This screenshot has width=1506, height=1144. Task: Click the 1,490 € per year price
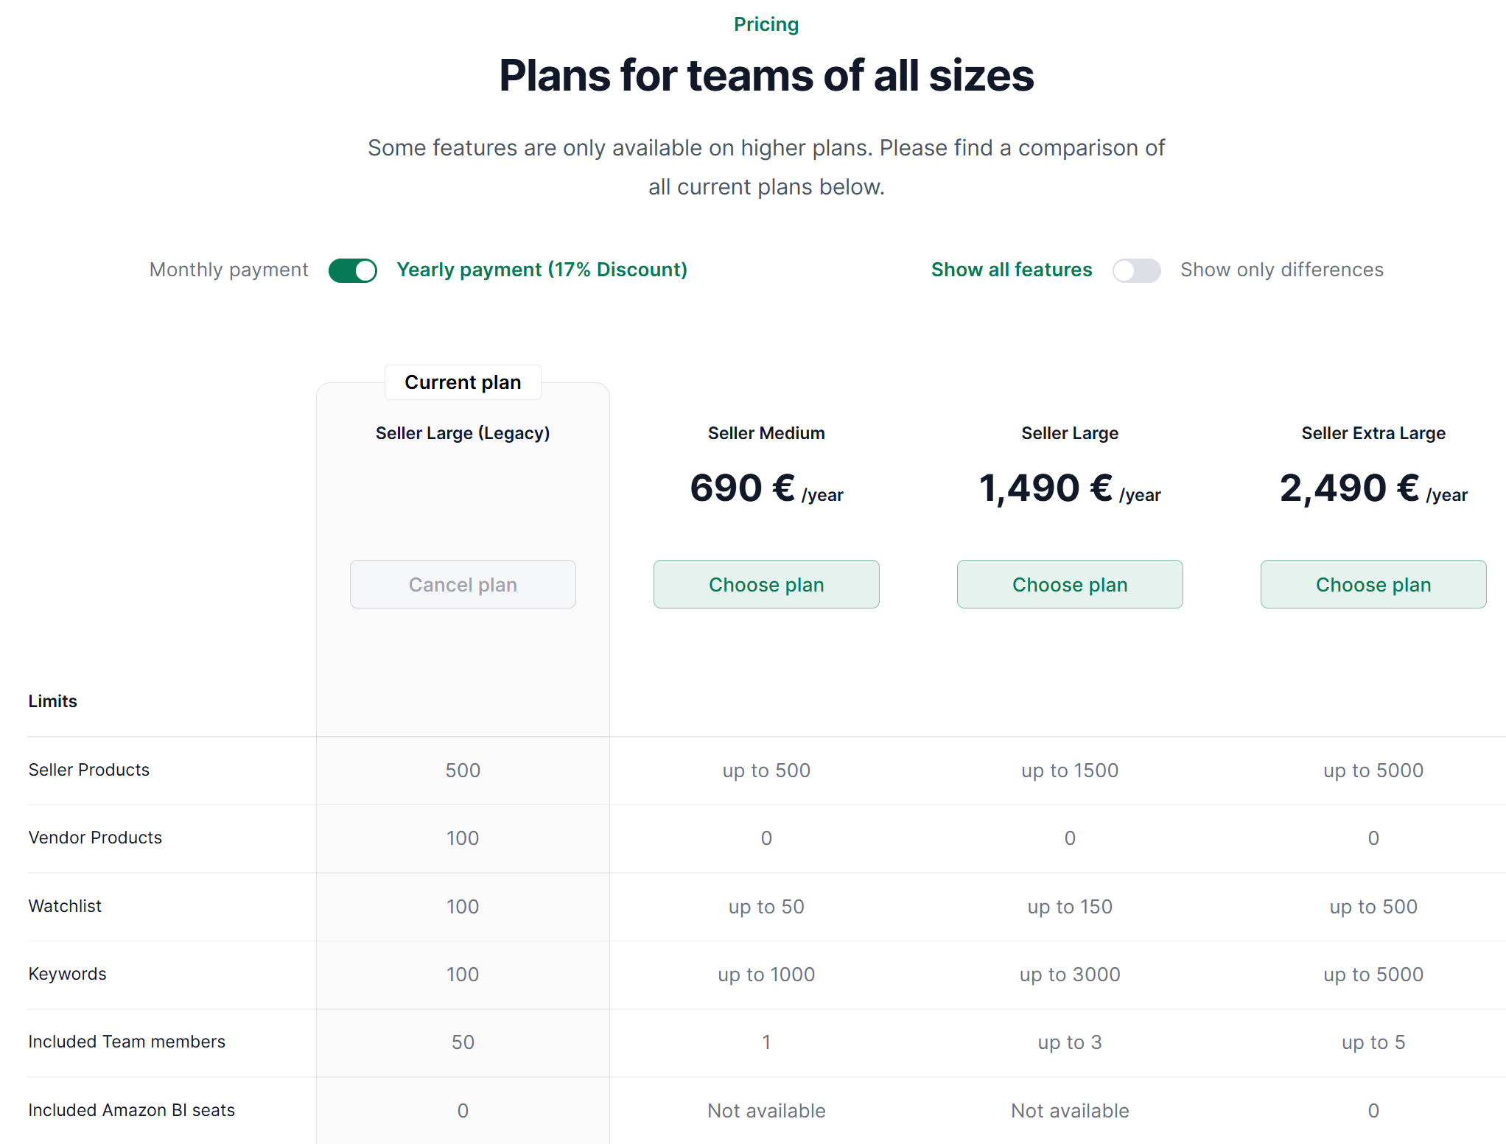1070,488
